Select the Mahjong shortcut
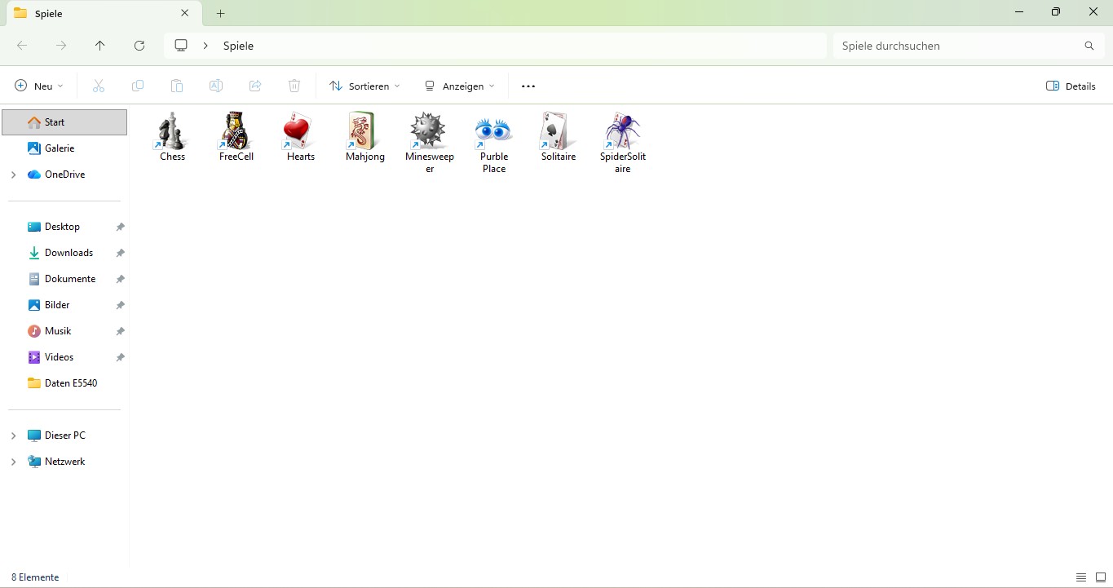This screenshot has height=588, width=1113. 364,132
